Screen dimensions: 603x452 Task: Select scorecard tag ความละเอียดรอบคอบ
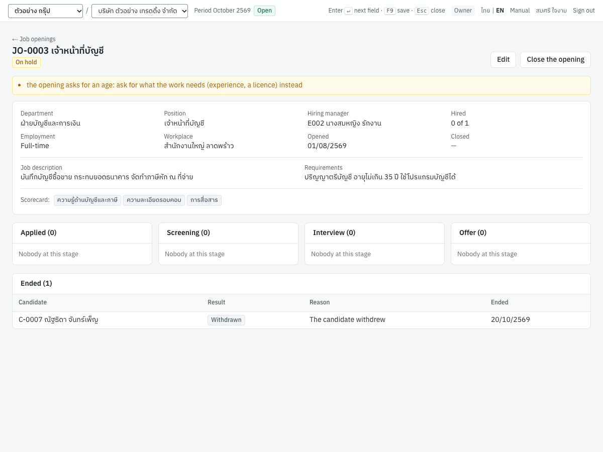tap(154, 200)
